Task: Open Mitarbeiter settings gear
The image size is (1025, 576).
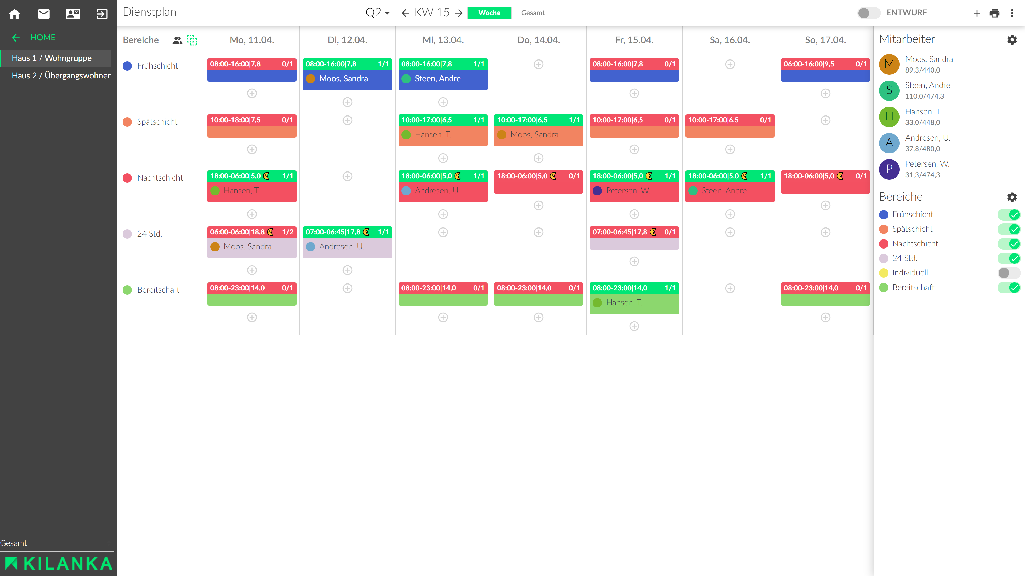Action: [x=1012, y=39]
